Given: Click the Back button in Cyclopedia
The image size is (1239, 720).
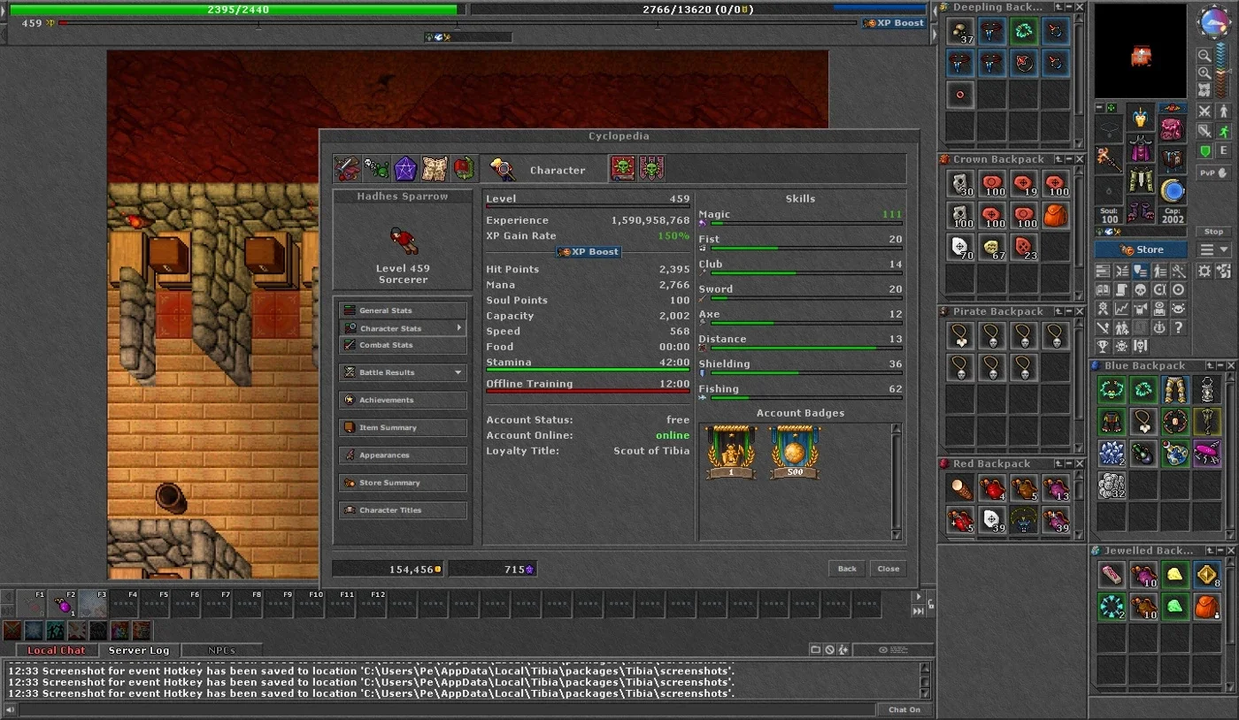Looking at the screenshot, I should point(847,569).
